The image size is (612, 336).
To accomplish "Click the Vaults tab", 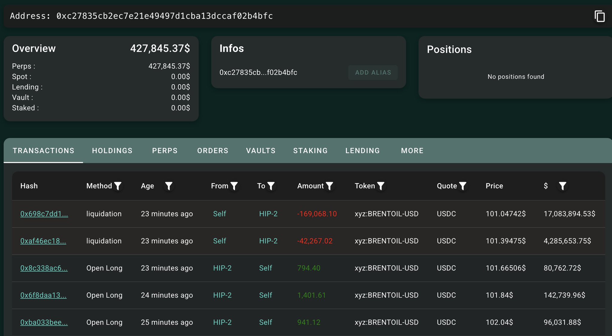I will click(261, 151).
